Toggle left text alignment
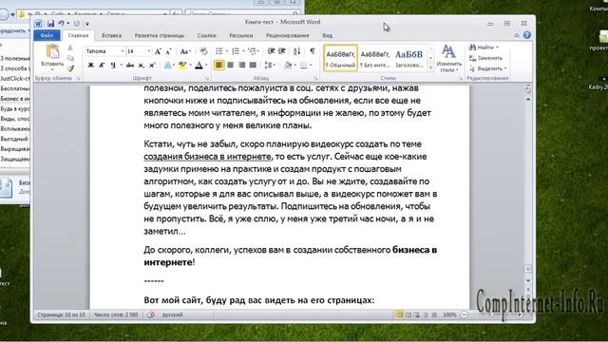Screen dimensions: 608x342 click(x=219, y=66)
